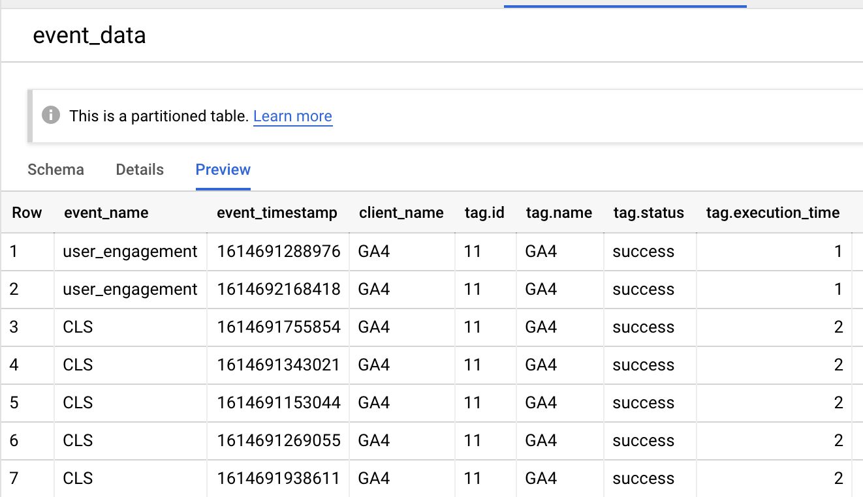Select timestamp 1614691269055 in row 6

(x=279, y=441)
